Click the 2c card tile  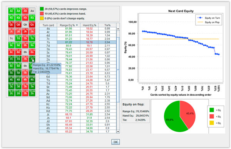(11, 93)
